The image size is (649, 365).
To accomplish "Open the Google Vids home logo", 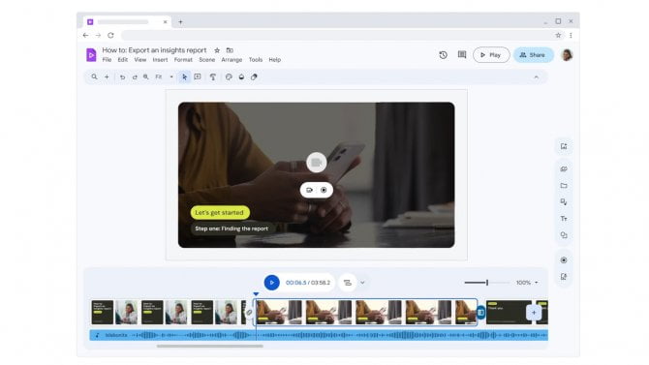I will pos(91,55).
